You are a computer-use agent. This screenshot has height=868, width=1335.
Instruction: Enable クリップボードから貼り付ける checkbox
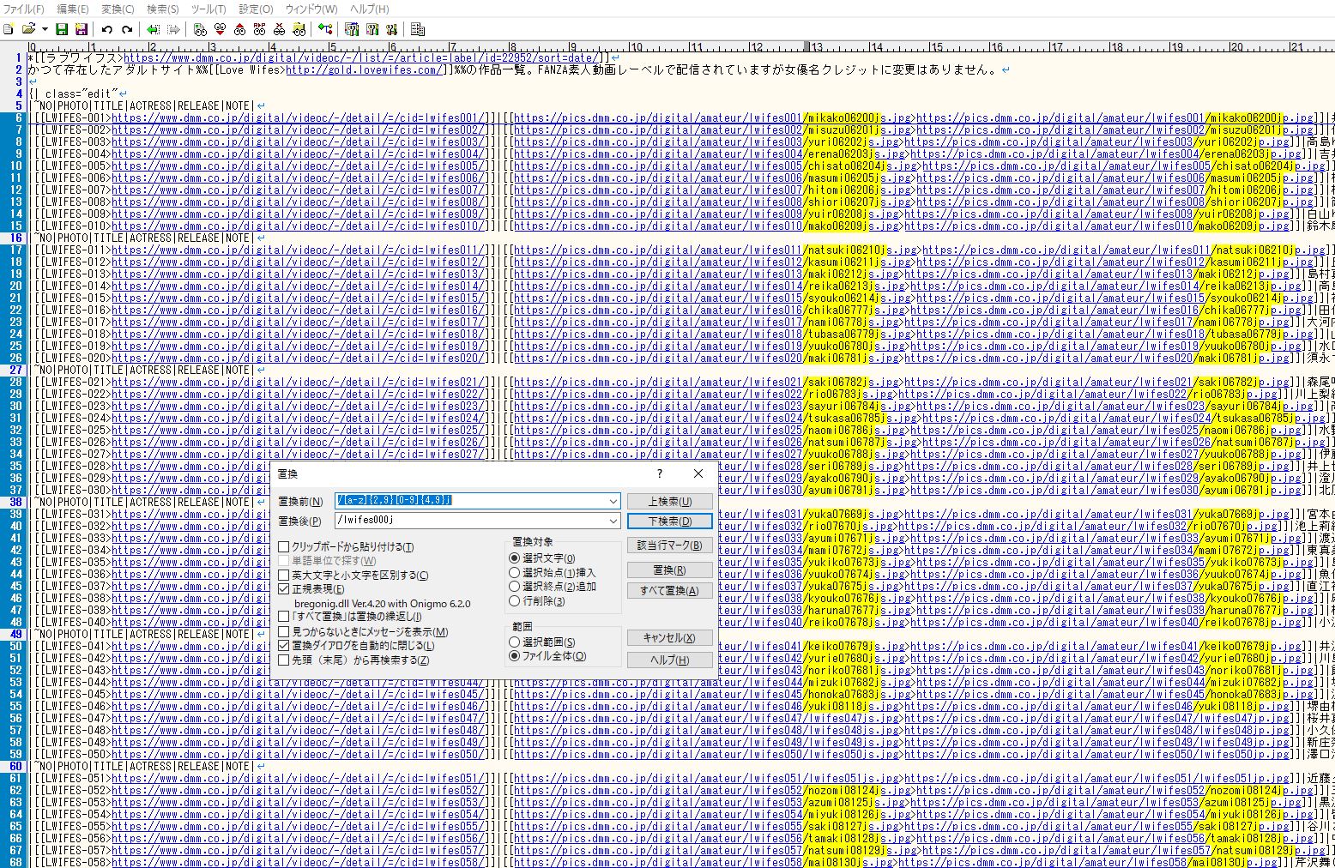click(284, 547)
